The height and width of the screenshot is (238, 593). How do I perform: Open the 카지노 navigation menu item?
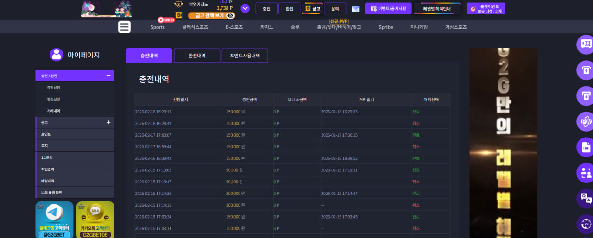pyautogui.click(x=267, y=27)
